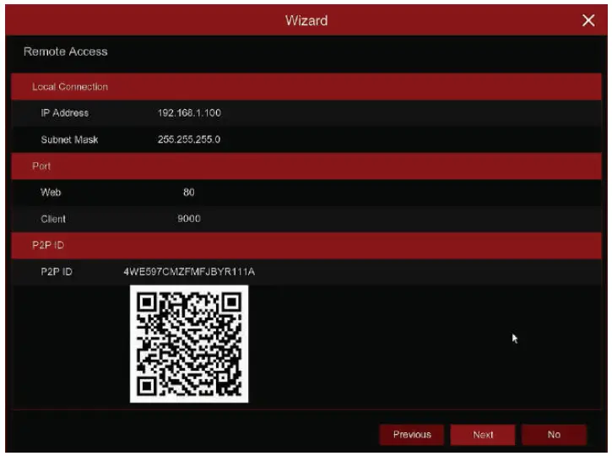Click the Web port value 80

(x=189, y=192)
